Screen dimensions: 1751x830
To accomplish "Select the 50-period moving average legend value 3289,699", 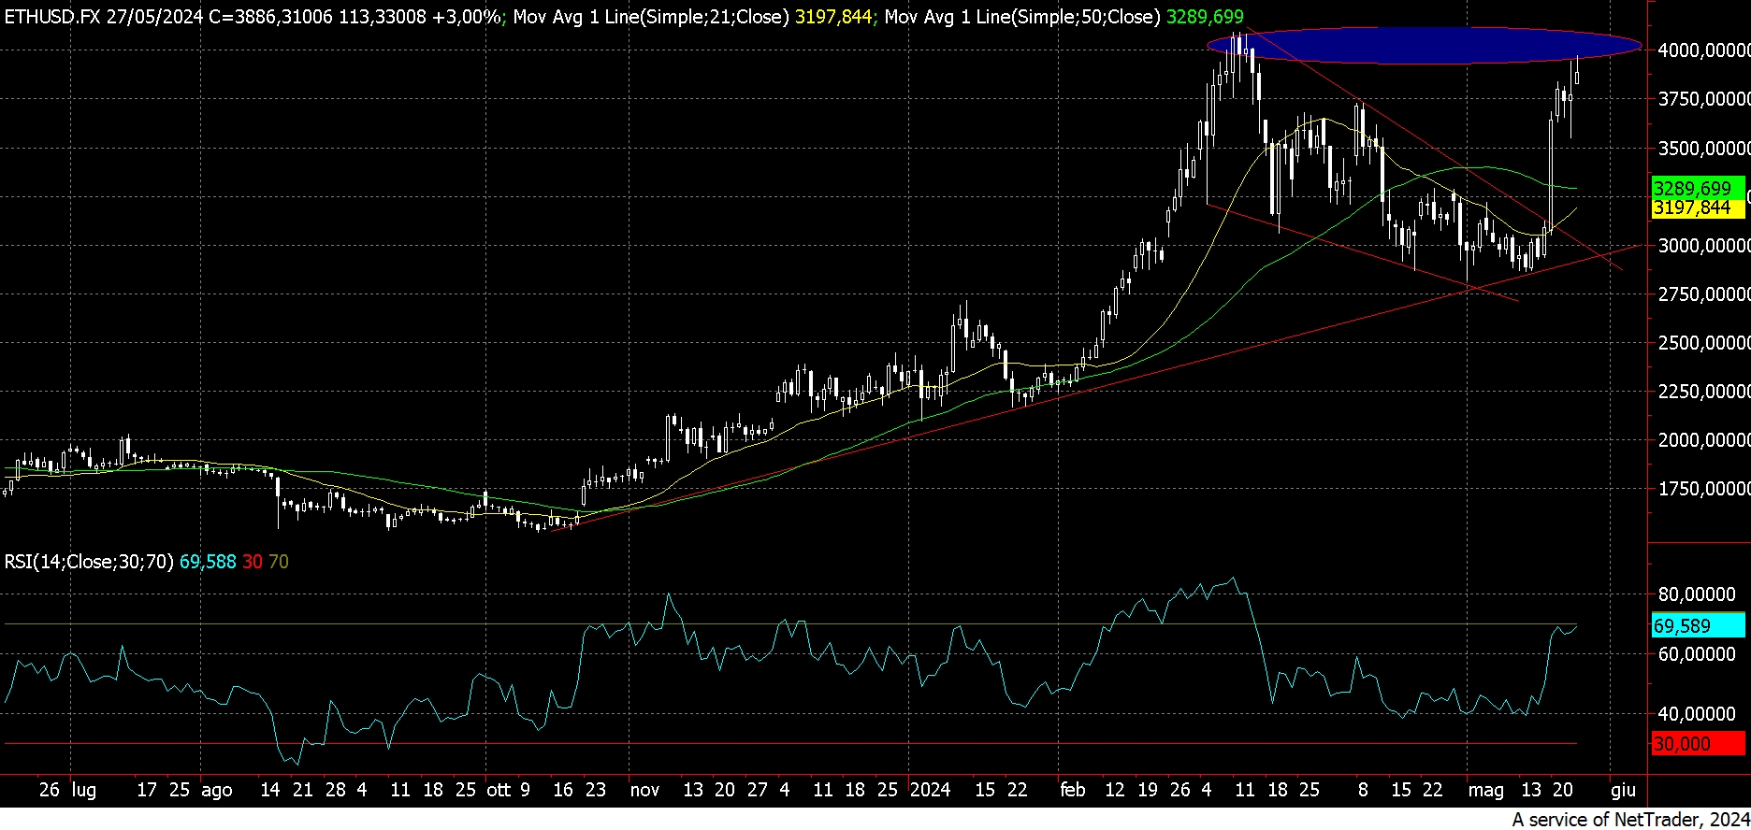I will [x=1205, y=16].
